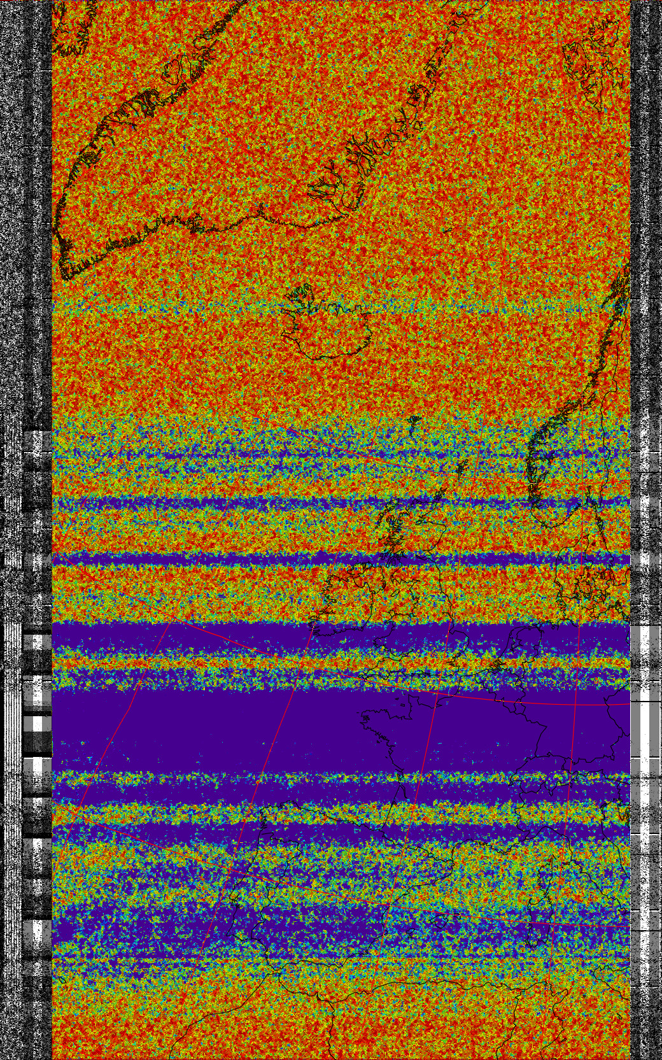
Task: Click the red latitude line above France
Action: [x=541, y=703]
